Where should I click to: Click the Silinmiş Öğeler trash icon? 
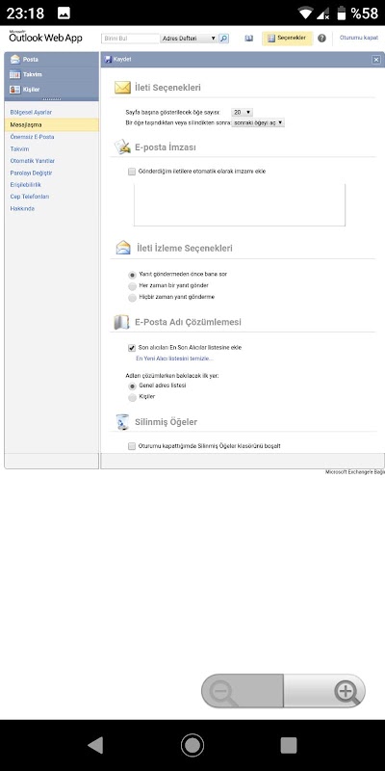tap(122, 422)
